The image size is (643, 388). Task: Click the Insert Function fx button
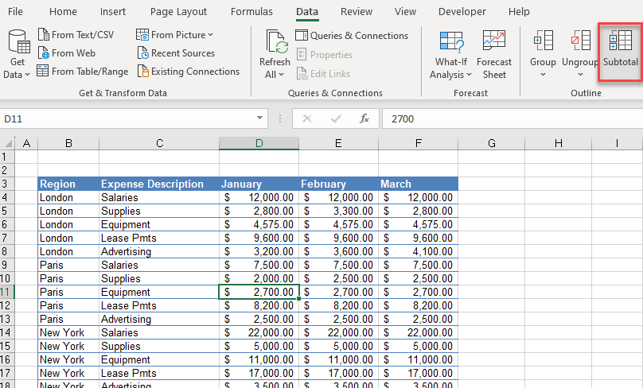[364, 118]
